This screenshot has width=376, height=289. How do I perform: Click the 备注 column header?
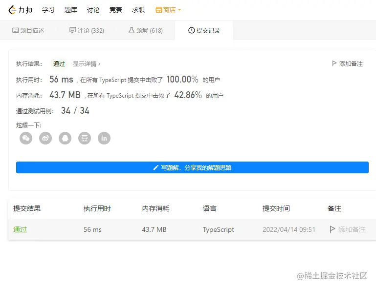334,208
